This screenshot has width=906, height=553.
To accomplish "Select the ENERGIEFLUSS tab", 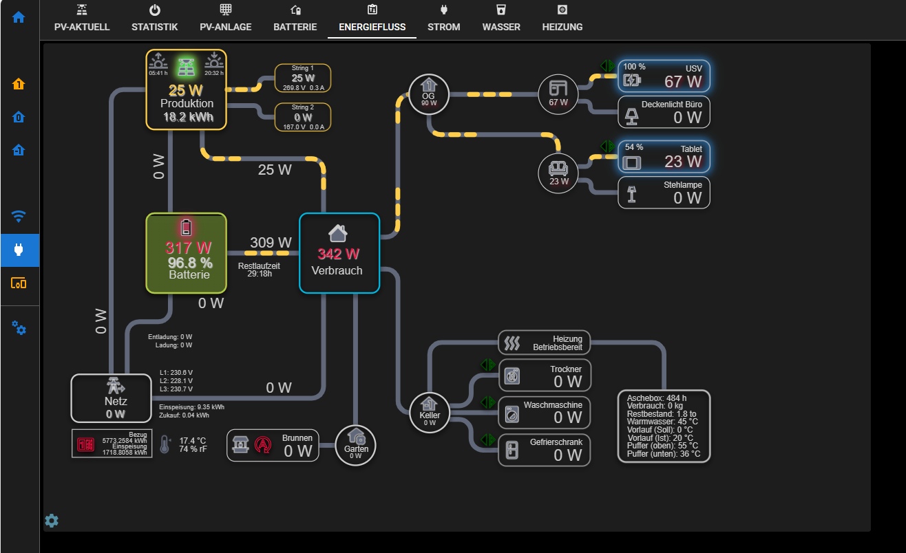I will (372, 19).
